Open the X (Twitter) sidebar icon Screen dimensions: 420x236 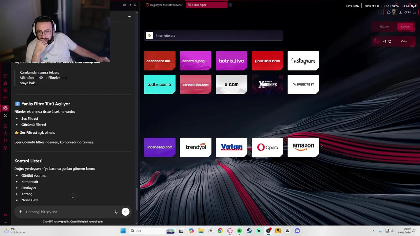coord(5,115)
